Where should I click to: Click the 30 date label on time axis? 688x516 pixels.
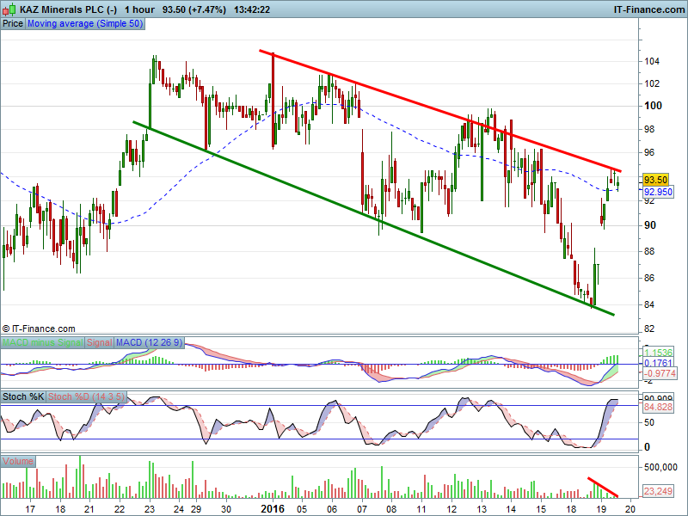point(226,509)
